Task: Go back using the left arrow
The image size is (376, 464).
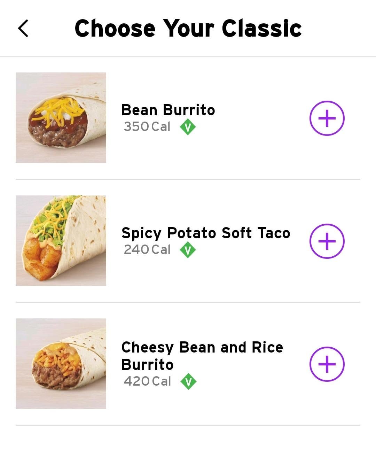Action: [23, 29]
